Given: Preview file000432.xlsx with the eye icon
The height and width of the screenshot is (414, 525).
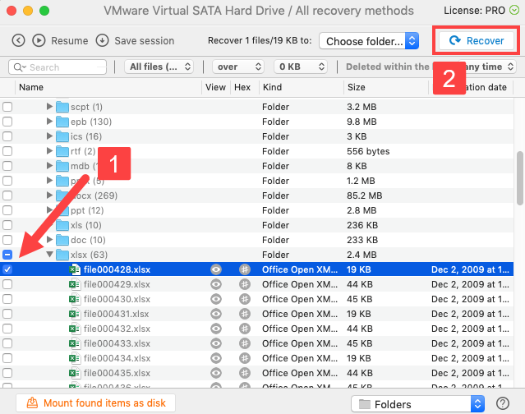Looking at the screenshot, I should [216, 329].
